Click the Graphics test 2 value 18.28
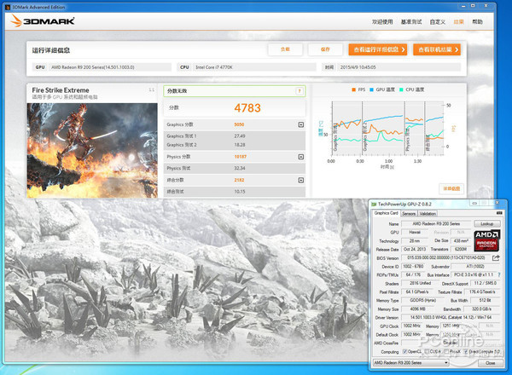This screenshot has height=375, width=512. point(239,145)
